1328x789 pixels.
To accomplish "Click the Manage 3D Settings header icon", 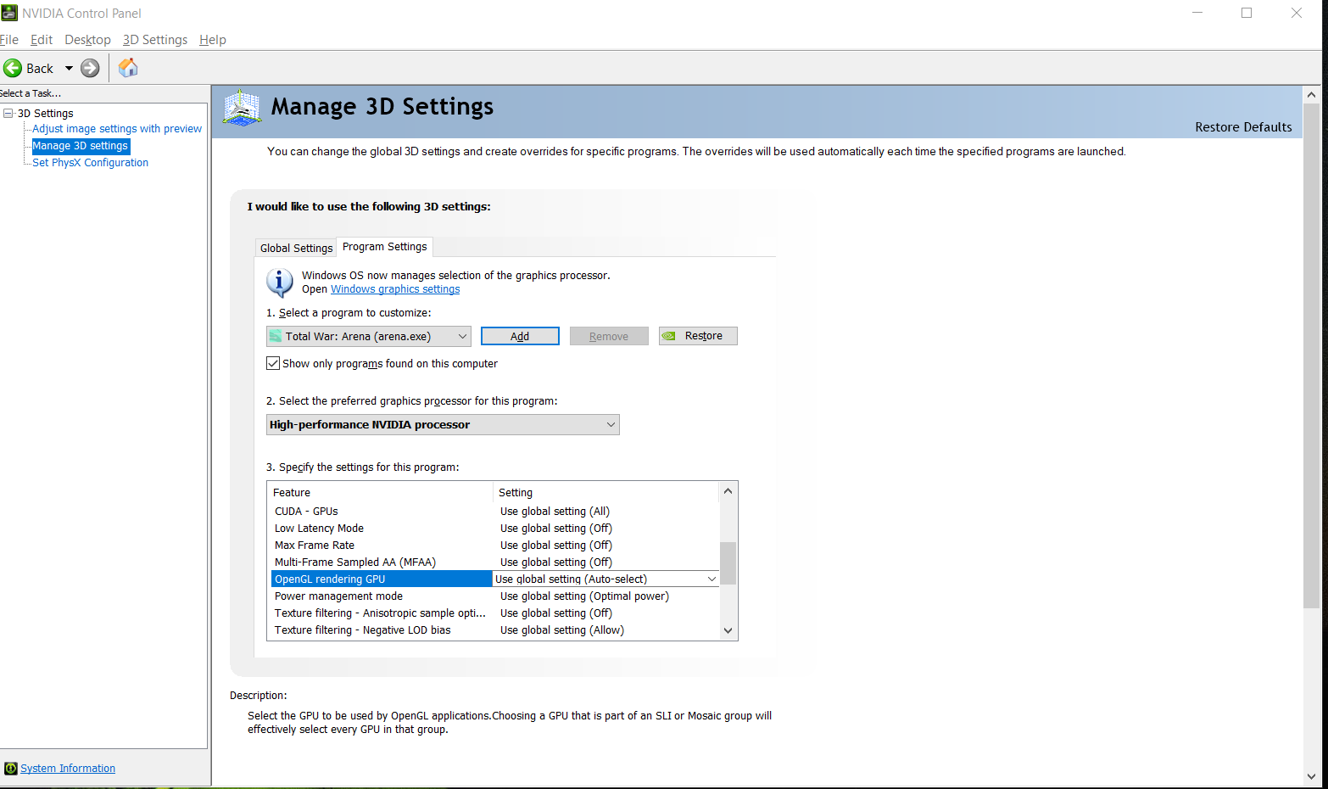I will pos(242,109).
